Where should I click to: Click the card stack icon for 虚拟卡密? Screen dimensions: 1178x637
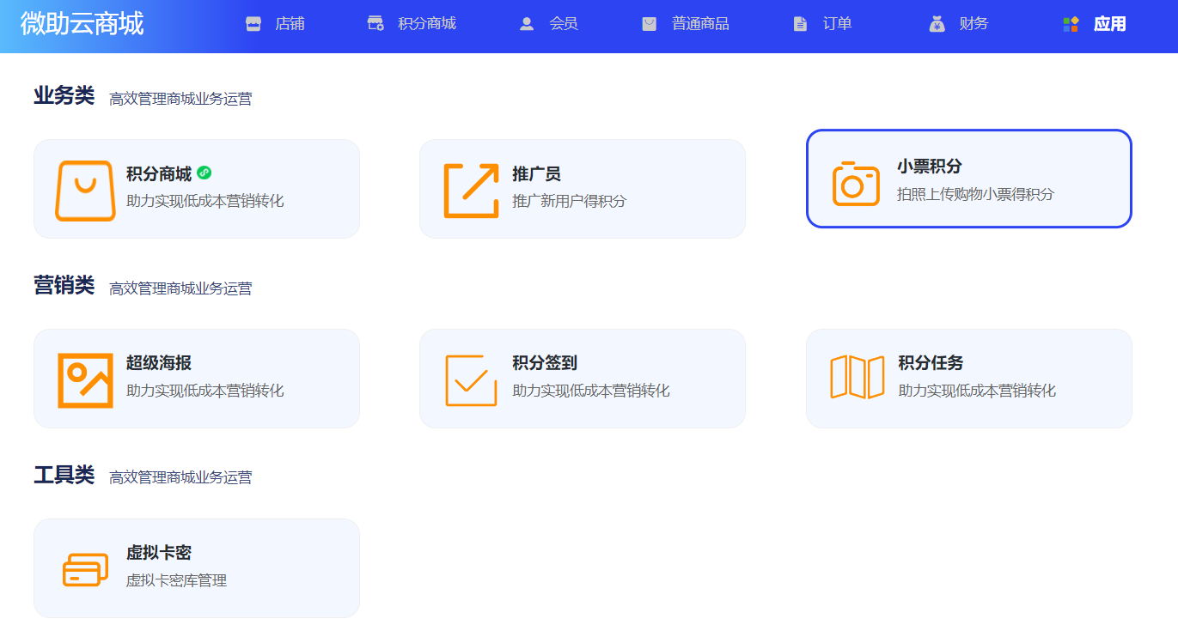coord(85,570)
